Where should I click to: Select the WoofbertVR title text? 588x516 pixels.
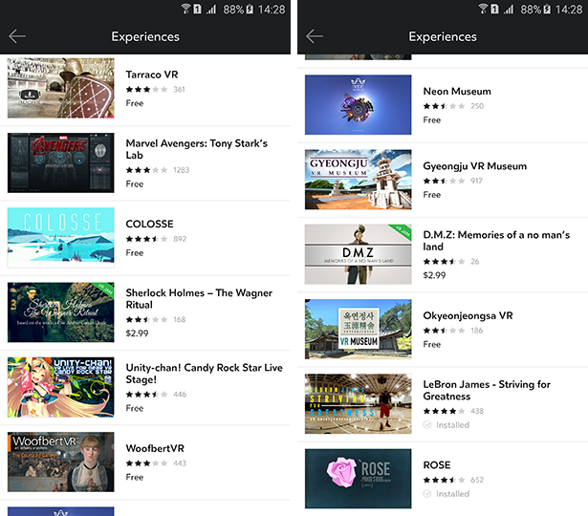(x=155, y=448)
